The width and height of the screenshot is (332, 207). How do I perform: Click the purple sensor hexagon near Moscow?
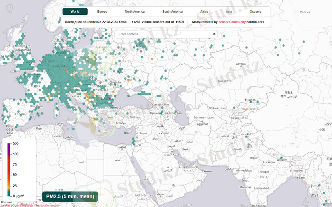[141, 51]
